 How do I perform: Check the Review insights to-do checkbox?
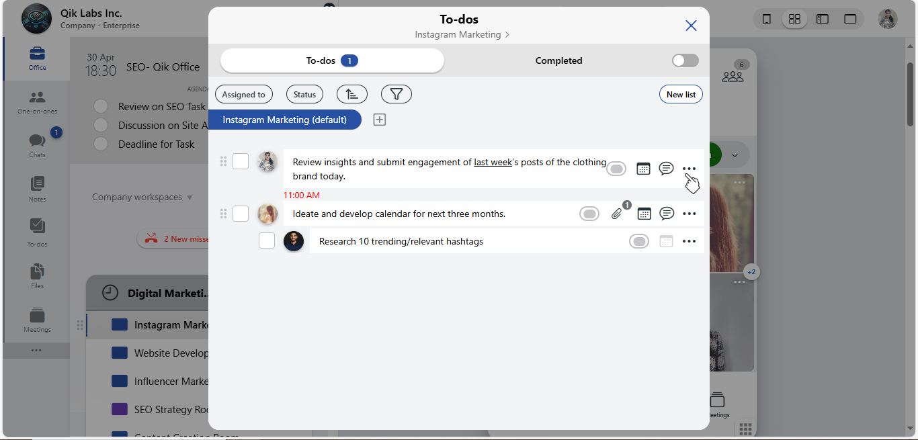[x=241, y=161]
